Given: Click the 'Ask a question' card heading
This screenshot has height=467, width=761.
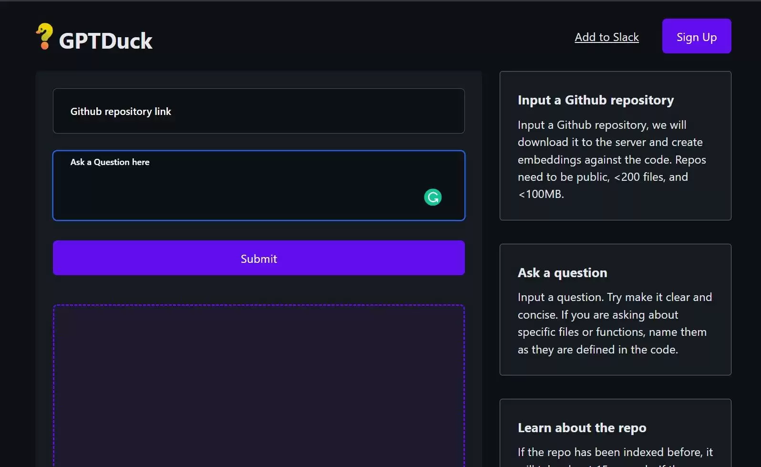Looking at the screenshot, I should click(562, 273).
